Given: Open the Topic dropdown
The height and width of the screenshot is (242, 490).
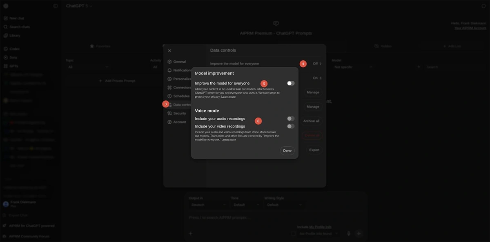Looking at the screenshot, I should pyautogui.click(x=88, y=67).
